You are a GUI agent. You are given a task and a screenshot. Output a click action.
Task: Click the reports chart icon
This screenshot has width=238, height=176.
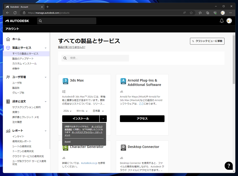[8, 131]
